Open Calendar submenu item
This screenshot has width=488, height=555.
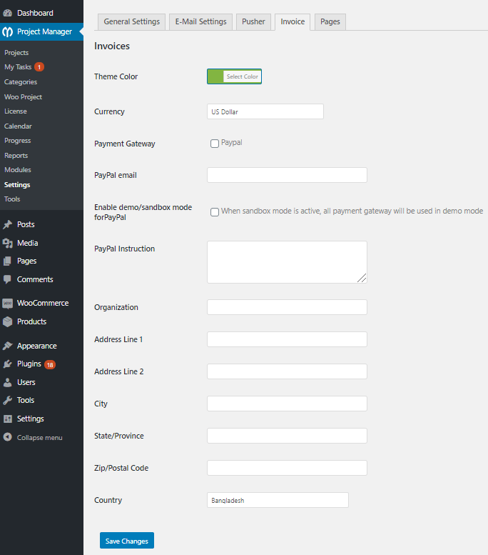(18, 126)
